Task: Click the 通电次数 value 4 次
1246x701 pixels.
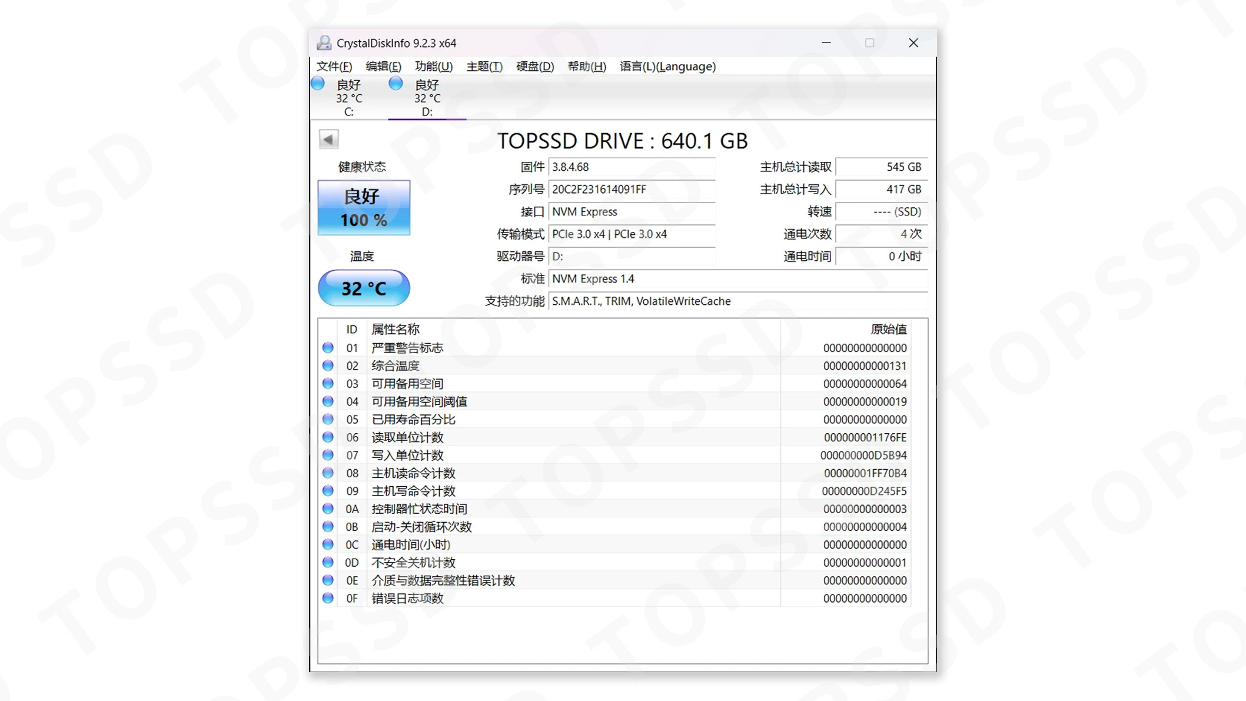Action: click(882, 234)
